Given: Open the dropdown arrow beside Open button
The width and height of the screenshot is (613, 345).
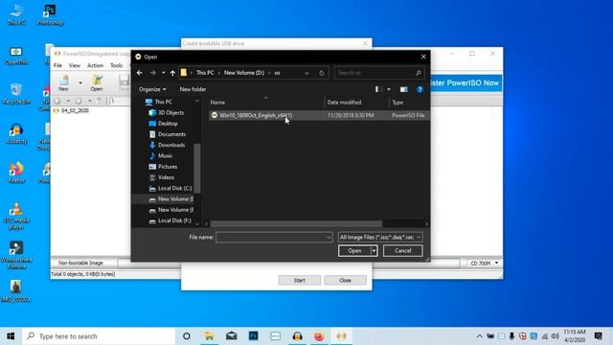Looking at the screenshot, I should point(375,251).
